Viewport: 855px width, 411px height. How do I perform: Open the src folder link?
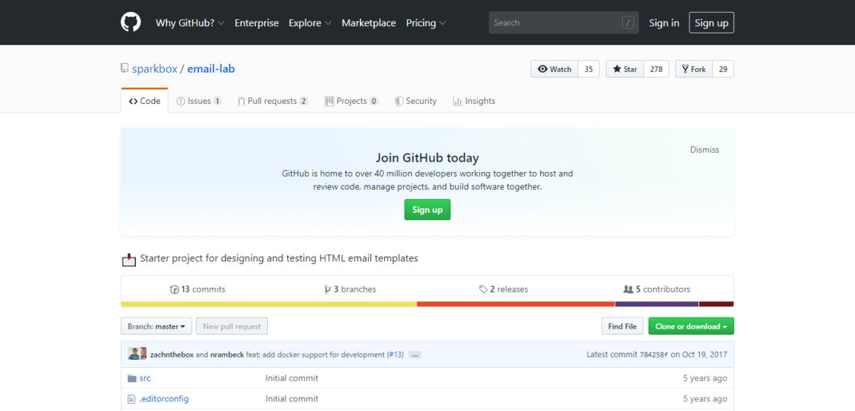pos(145,378)
